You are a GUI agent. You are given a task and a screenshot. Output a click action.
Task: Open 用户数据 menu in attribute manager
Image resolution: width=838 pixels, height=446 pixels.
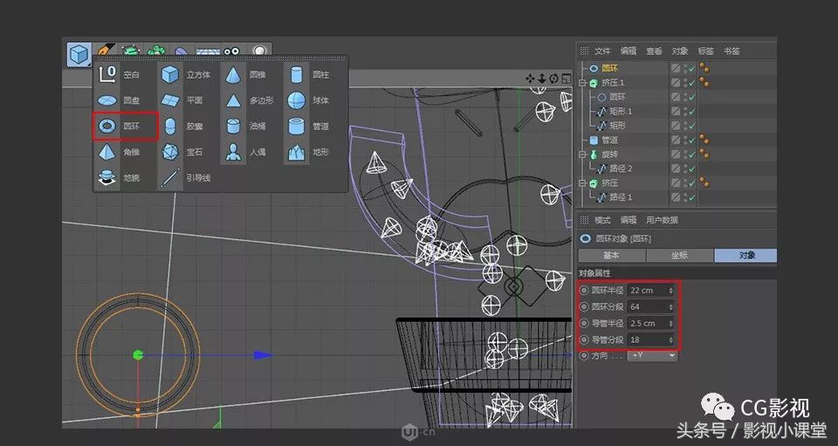[663, 220]
